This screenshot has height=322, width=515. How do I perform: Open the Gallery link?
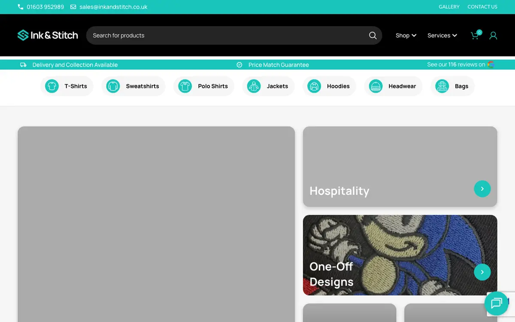click(x=449, y=7)
